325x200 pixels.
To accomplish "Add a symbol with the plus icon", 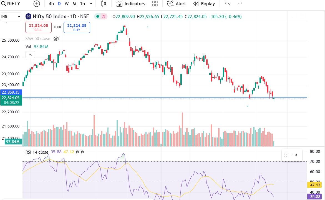I will pyautogui.click(x=37, y=4).
